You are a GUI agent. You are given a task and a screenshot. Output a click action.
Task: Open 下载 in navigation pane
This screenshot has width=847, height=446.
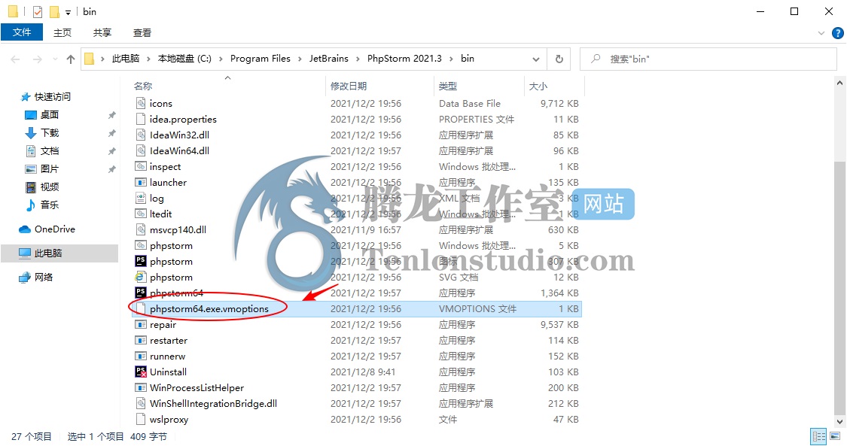tap(50, 132)
